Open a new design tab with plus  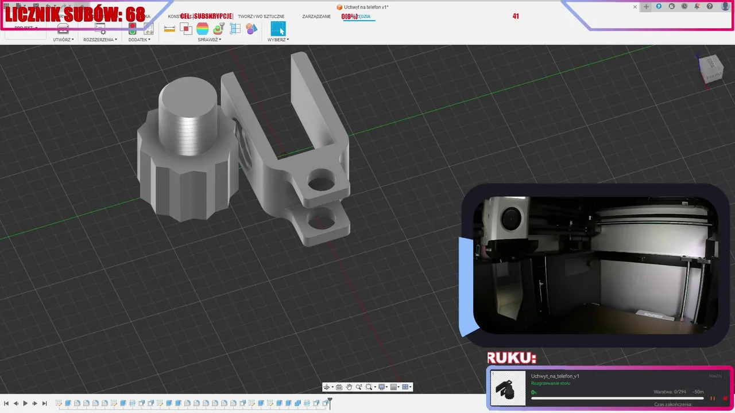click(646, 6)
